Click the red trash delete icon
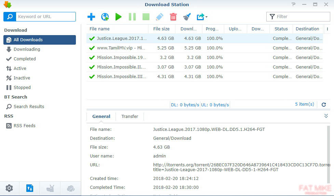Screen dimensions: 334x196 click(173, 17)
